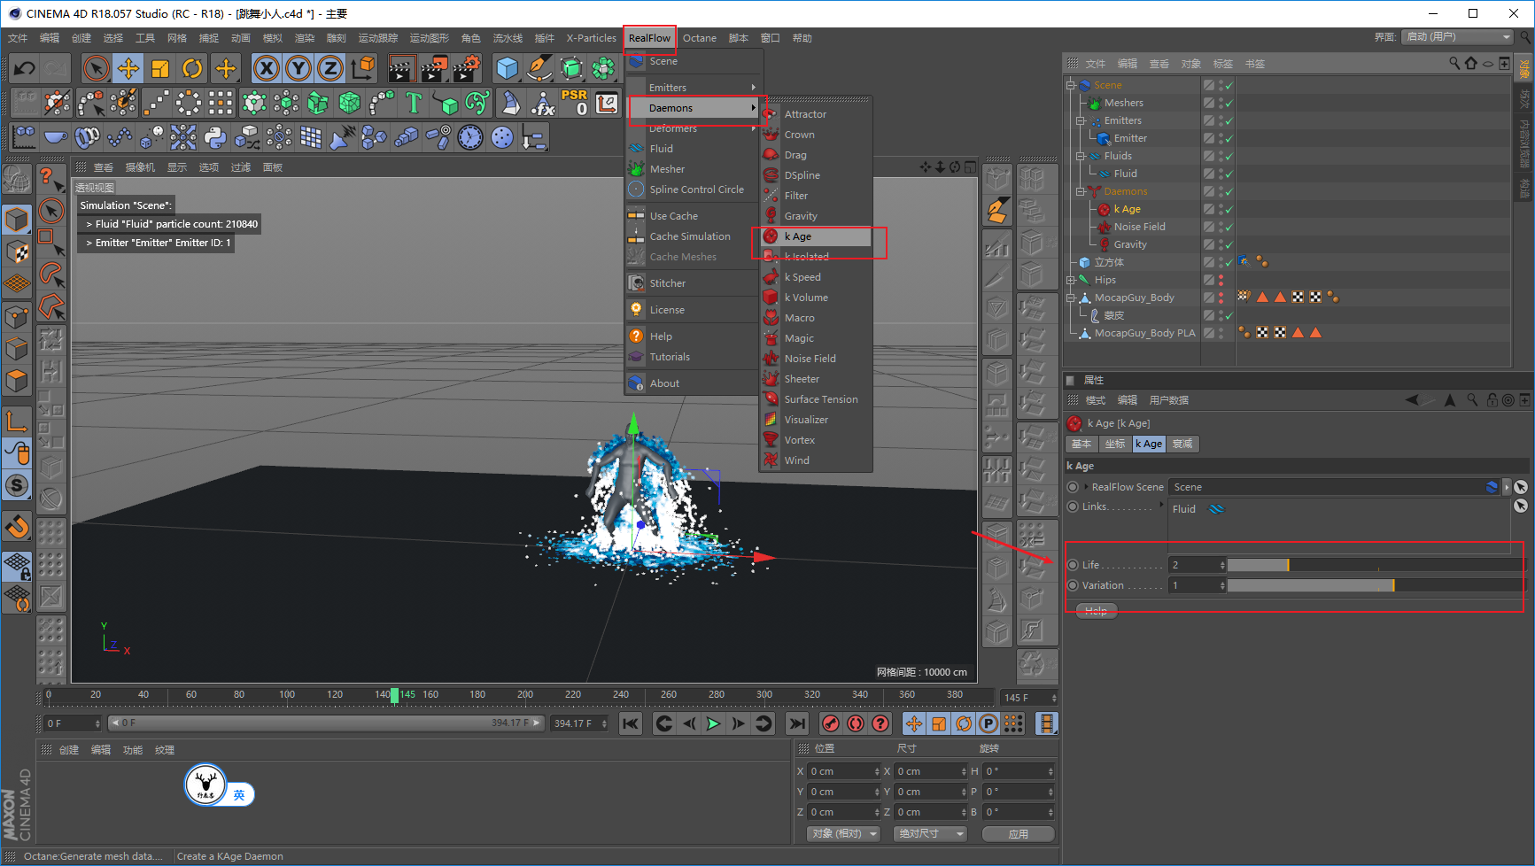Screen dimensions: 1535x866
Task: Click the Vortex daemon icon
Action: click(771, 440)
